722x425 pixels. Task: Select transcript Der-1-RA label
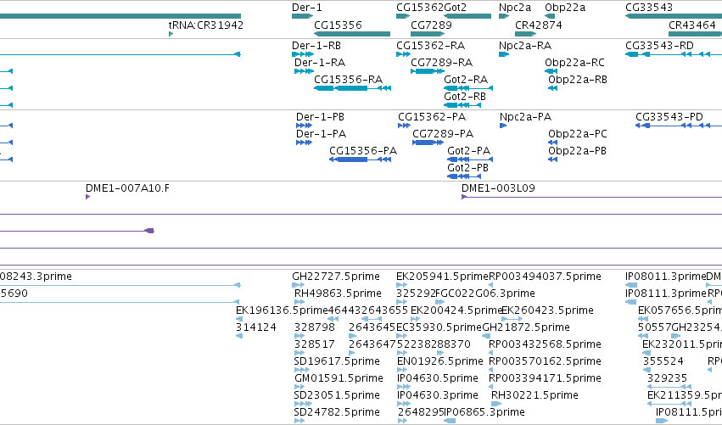(320, 63)
